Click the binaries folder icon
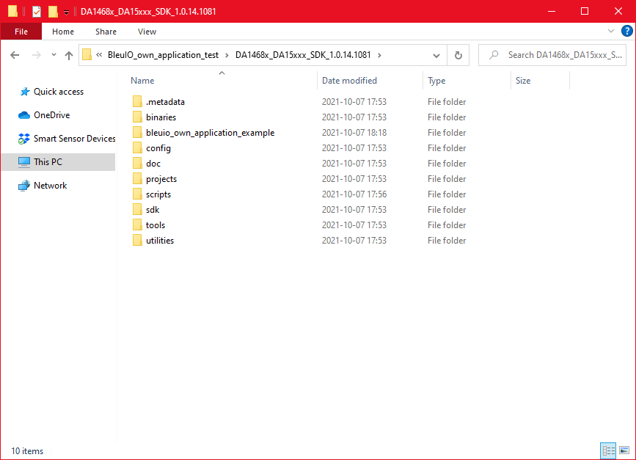 tap(137, 117)
